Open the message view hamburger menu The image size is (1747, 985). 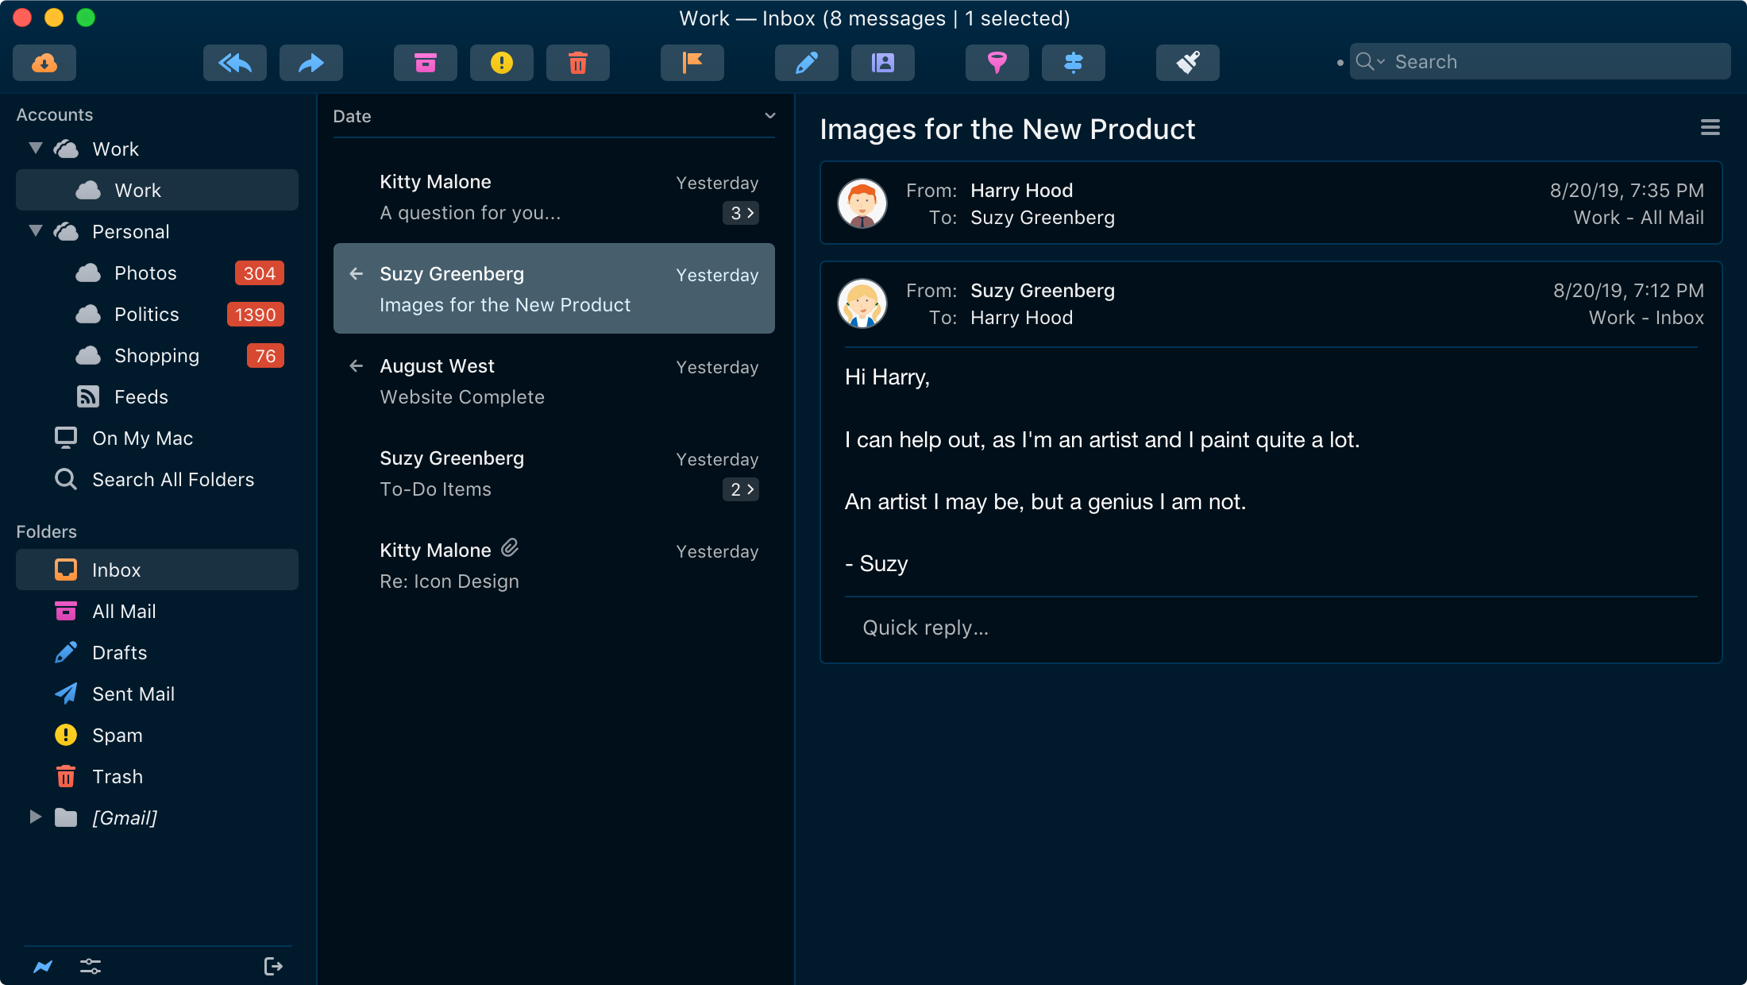tap(1710, 128)
